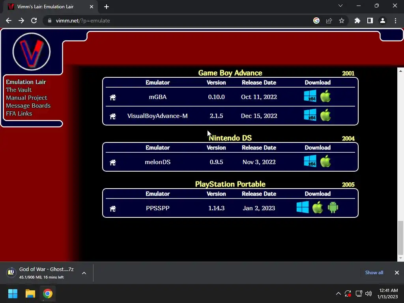The image size is (404, 303).
Task: Go forward to the next page
Action: [21, 21]
